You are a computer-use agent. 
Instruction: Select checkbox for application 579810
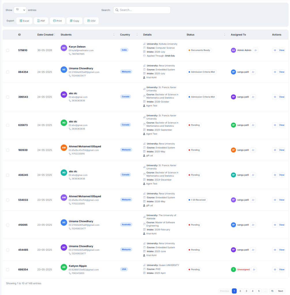point(8,50)
